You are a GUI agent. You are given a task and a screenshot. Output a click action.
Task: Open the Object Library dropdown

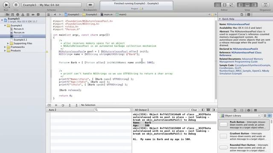pos(240,116)
